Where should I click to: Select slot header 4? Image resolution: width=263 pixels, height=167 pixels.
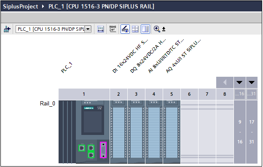tap(154, 94)
